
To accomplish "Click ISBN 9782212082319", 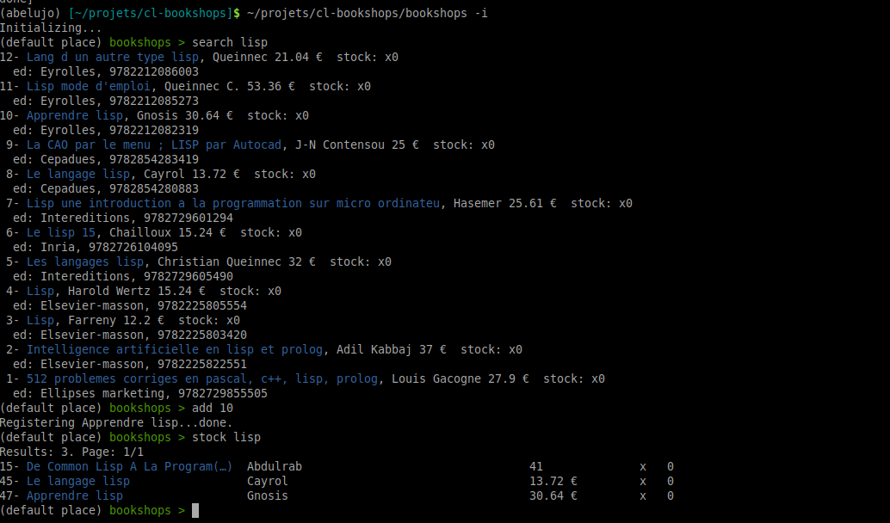I will point(154,131).
